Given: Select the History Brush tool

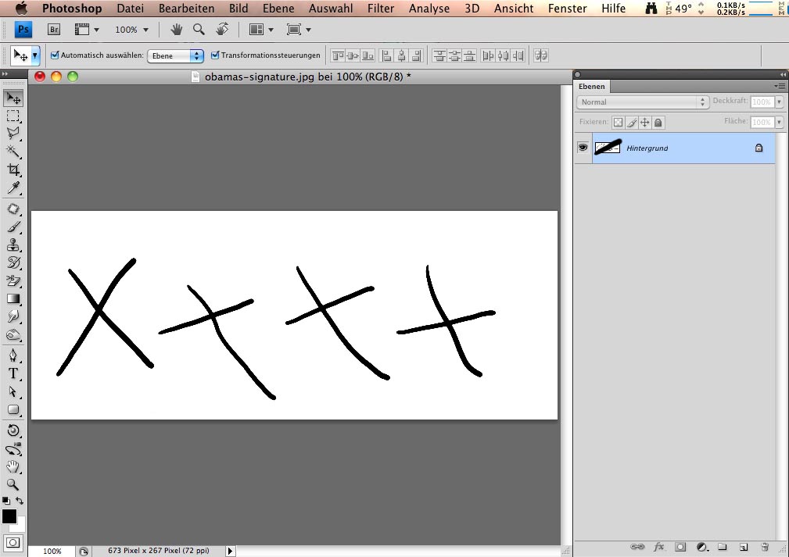Looking at the screenshot, I should tap(13, 262).
